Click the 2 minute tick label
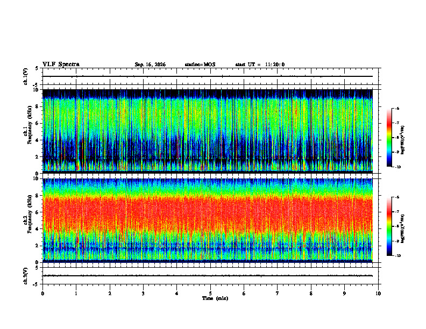The width and height of the screenshot is (426, 329). point(110,294)
